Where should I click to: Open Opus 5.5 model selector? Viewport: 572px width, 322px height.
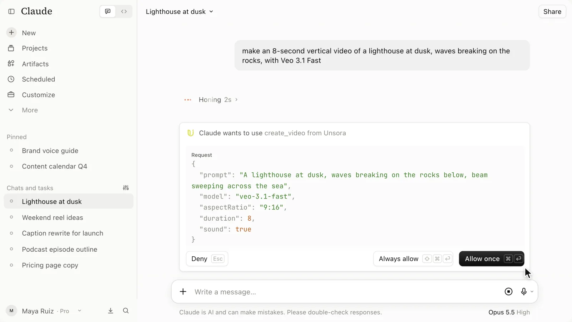tap(509, 312)
